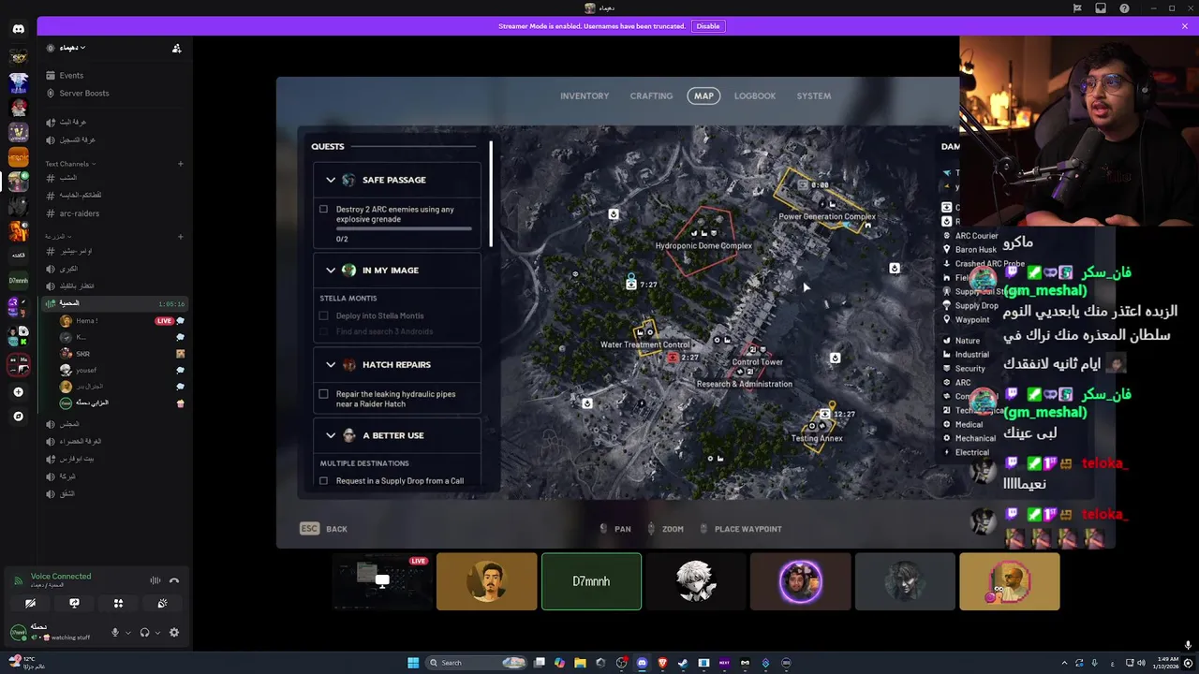
Task: Collapse the HATCH REPAIRS quest
Action: click(331, 365)
